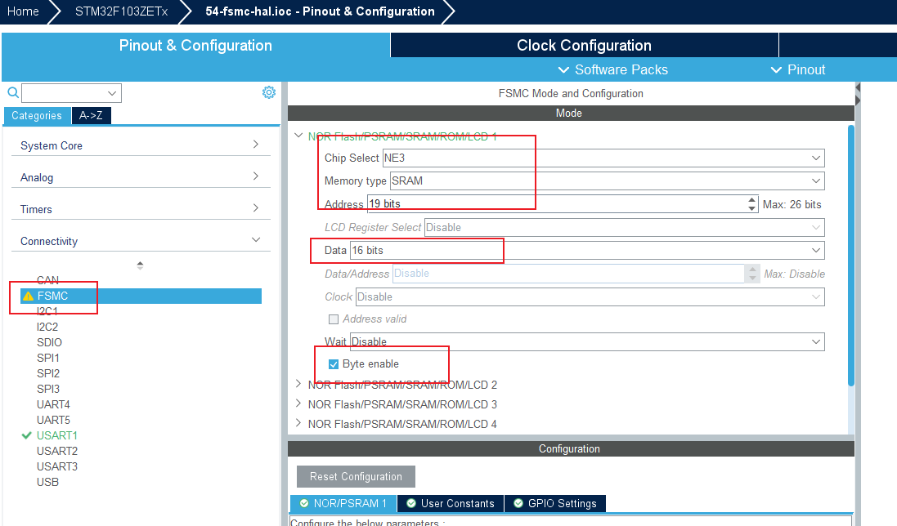Select the Categories tab
This screenshot has height=526, width=897.
point(37,115)
